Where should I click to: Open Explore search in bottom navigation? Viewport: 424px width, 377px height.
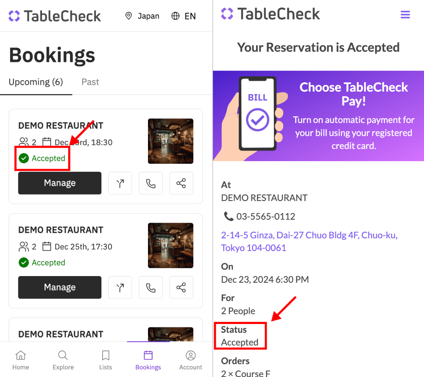click(x=63, y=360)
